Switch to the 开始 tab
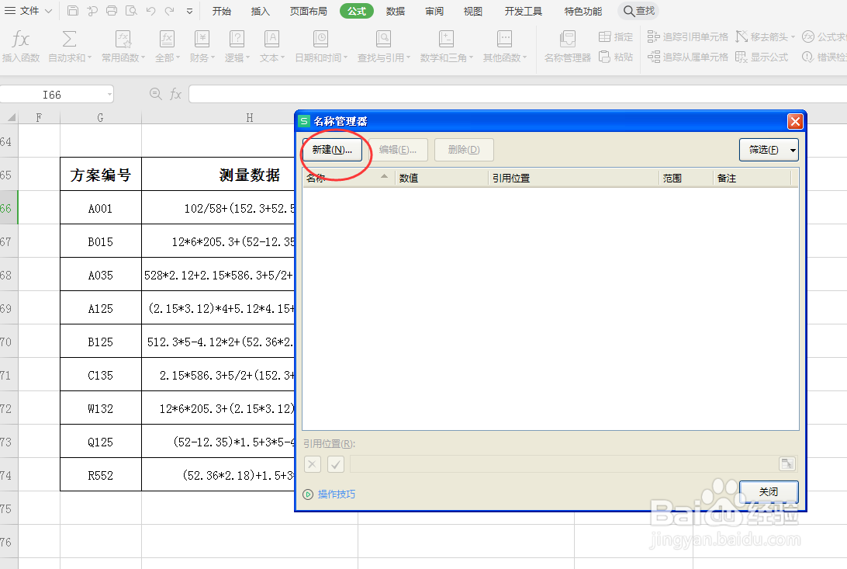Screen dimensions: 847x569 [222, 11]
